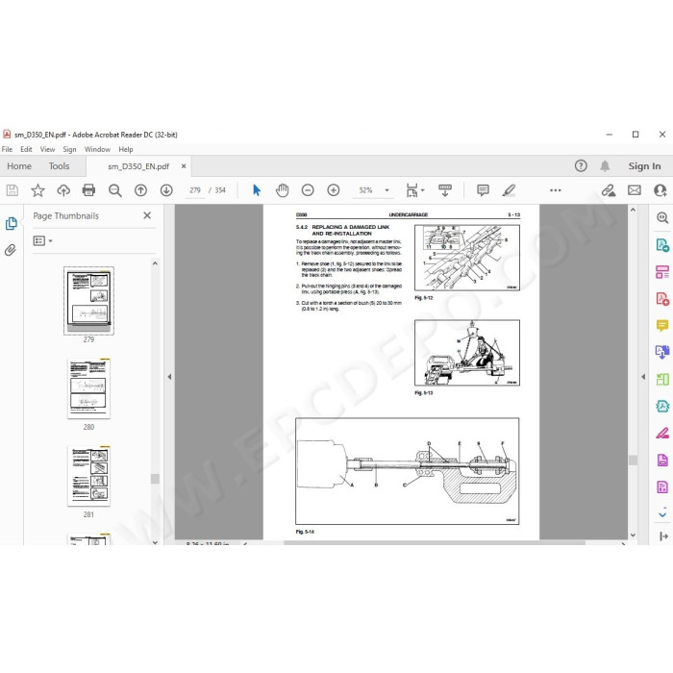Open search tool in right pane
This screenshot has width=673, height=673.
(662, 217)
